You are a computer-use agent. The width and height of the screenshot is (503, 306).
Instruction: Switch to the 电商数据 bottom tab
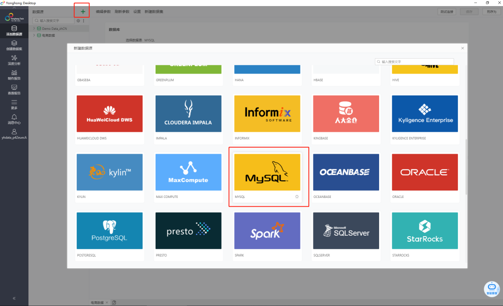(x=97, y=302)
